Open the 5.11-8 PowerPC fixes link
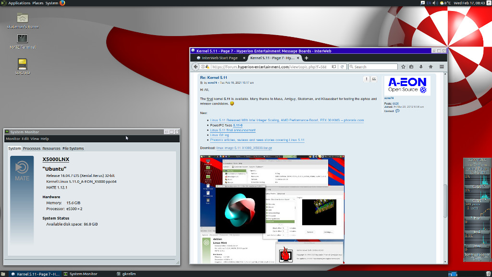 tap(237, 126)
